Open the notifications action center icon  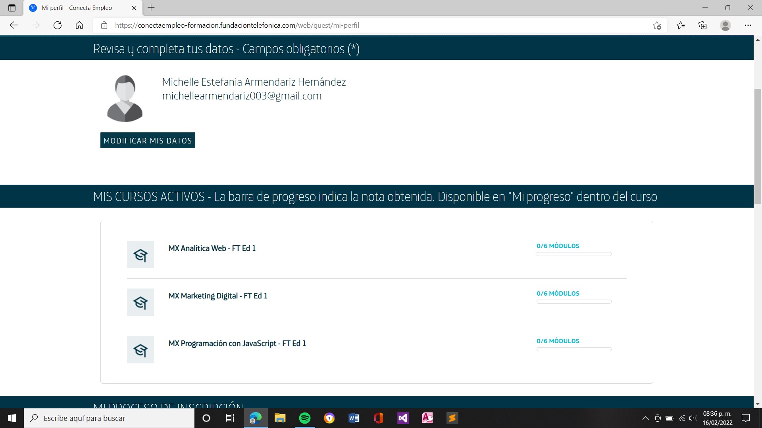pos(746,418)
